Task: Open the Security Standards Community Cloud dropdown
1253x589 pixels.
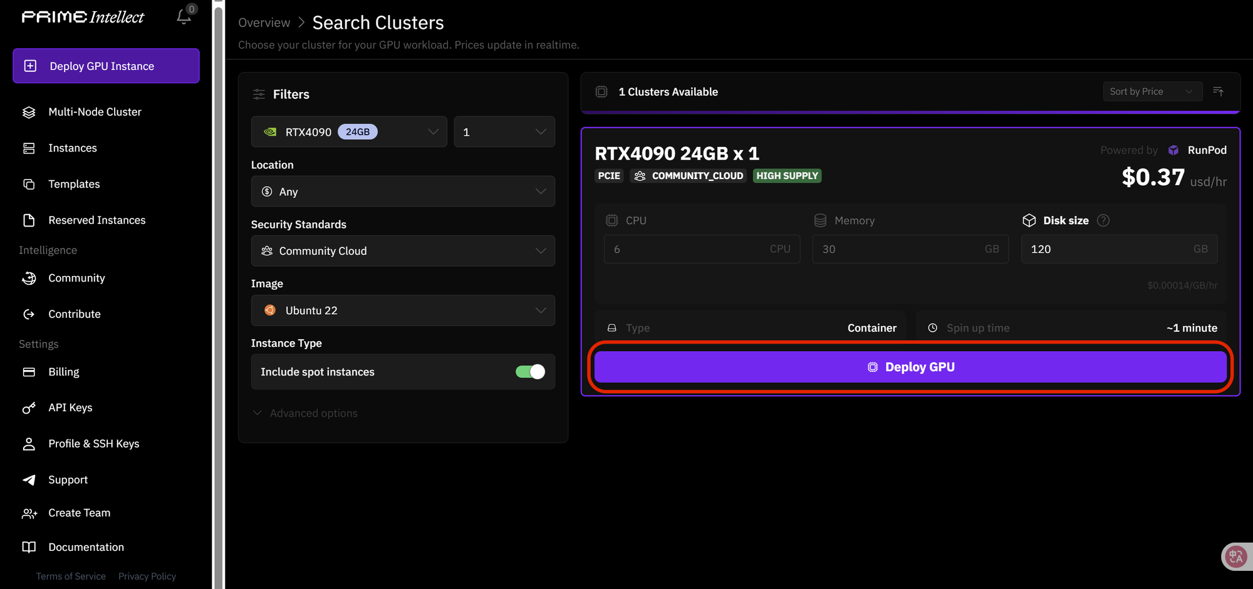Action: [403, 251]
